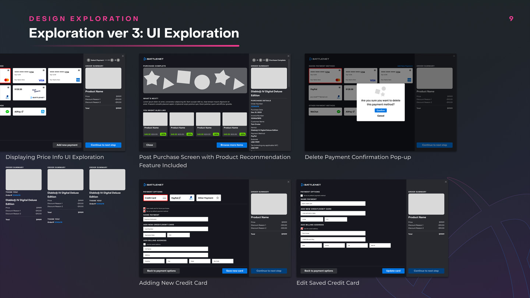Click the Card Number field in Adding New Card

coord(176,229)
